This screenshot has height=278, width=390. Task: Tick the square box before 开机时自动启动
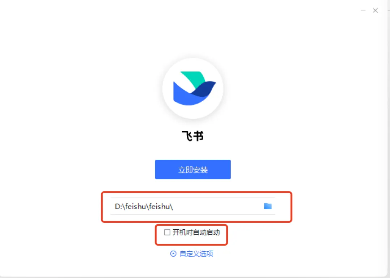[x=167, y=232]
